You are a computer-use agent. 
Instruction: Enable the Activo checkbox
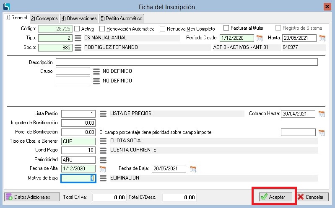(x=77, y=29)
